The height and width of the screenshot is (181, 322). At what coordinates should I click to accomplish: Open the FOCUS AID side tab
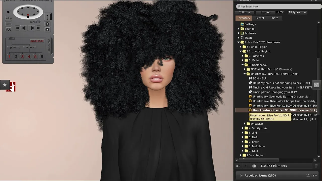click(49, 46)
